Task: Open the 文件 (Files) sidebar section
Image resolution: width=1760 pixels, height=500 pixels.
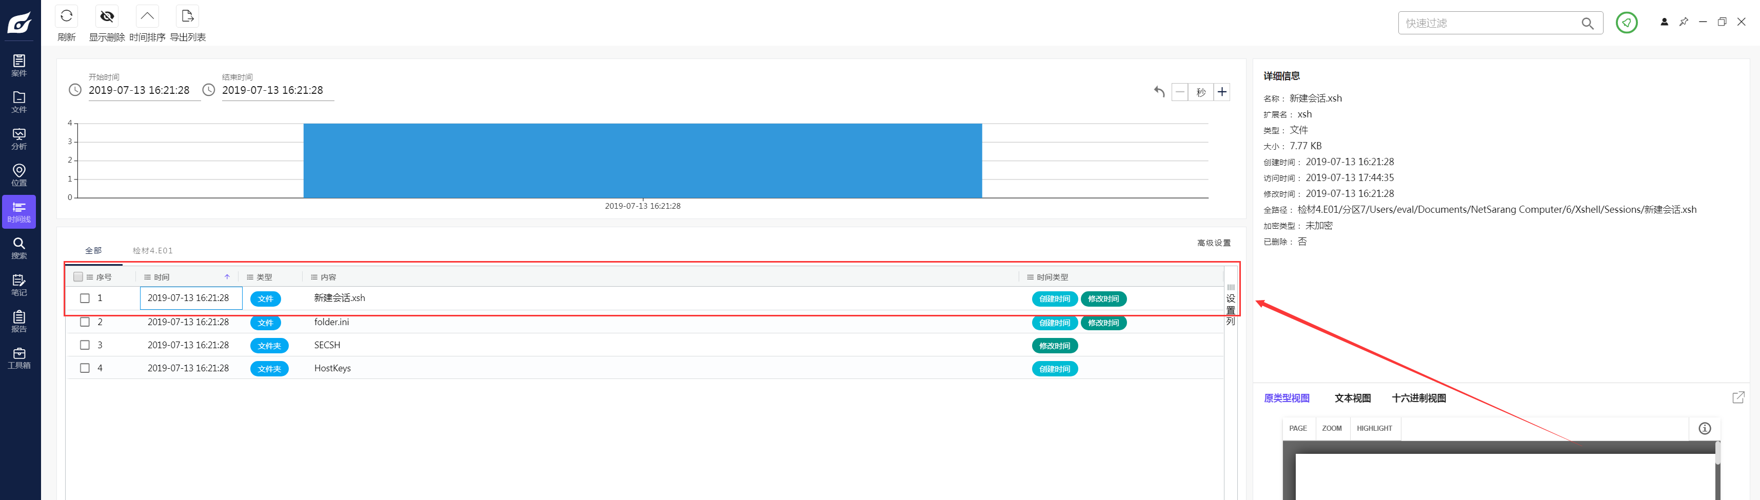Action: click(19, 103)
